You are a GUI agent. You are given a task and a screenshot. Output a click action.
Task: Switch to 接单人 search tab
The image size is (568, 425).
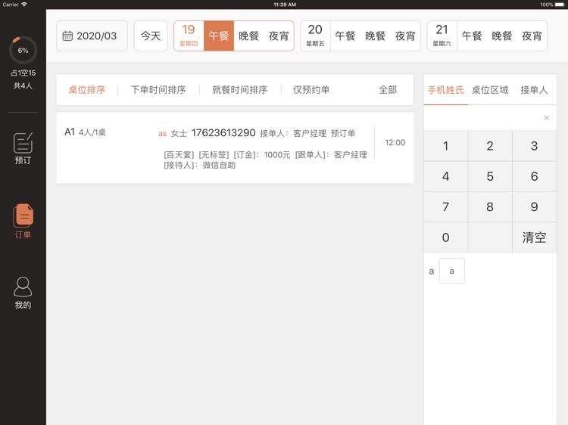coord(535,90)
